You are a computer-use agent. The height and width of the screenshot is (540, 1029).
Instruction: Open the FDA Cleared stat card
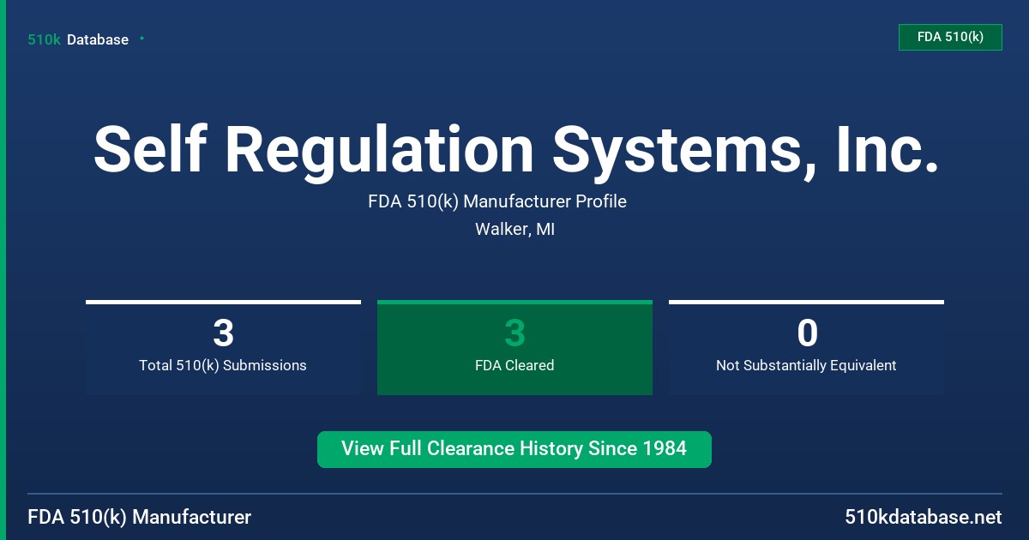(x=514, y=347)
